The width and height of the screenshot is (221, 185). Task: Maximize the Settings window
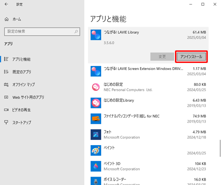(203, 4)
